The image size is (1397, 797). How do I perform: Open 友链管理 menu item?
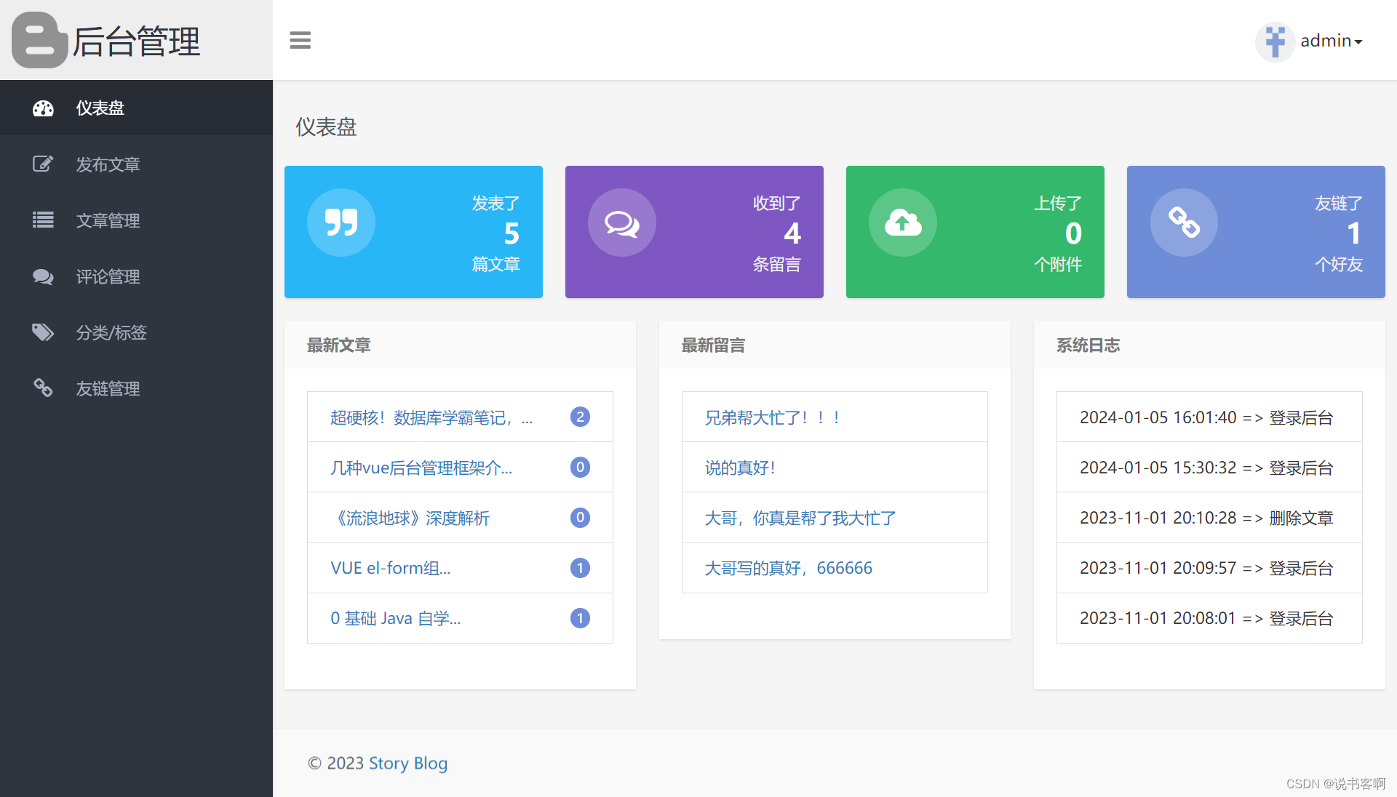pyautogui.click(x=136, y=388)
